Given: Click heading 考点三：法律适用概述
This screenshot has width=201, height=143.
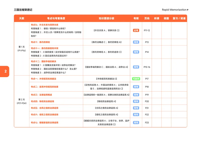Looking at the screenshot, I should tap(41, 95).
